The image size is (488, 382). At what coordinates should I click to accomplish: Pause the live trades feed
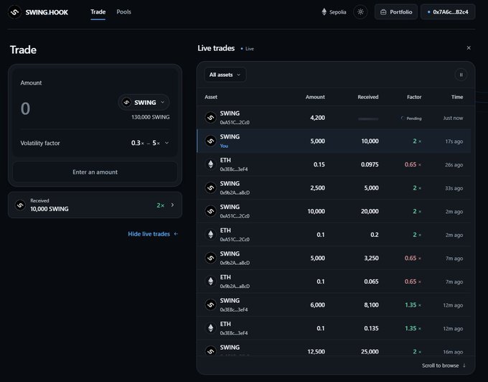click(x=461, y=75)
